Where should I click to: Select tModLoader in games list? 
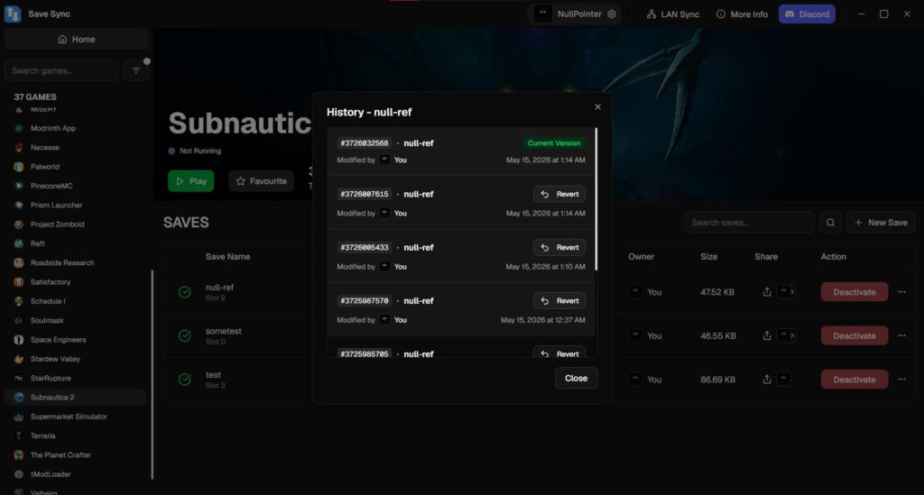click(x=76, y=474)
